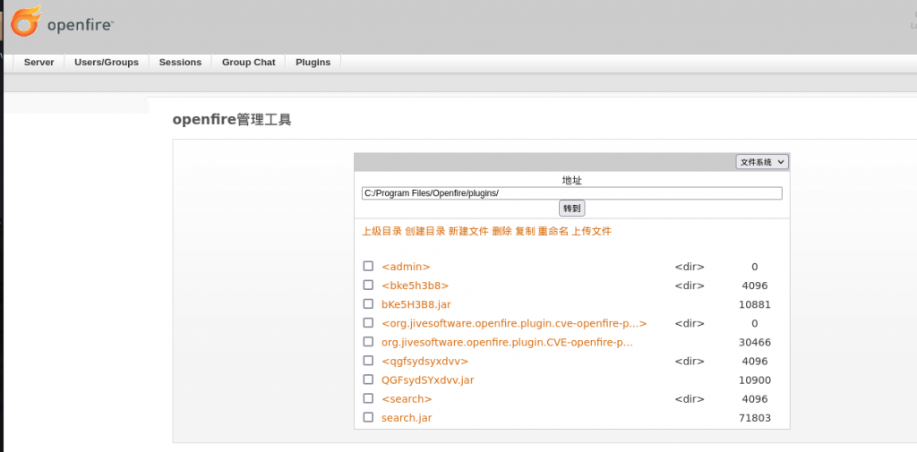
Task: Open the <search> directory
Action: point(407,399)
